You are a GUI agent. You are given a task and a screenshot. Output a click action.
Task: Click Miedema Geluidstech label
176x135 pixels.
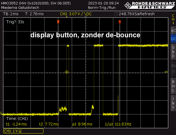click(x=20, y=8)
